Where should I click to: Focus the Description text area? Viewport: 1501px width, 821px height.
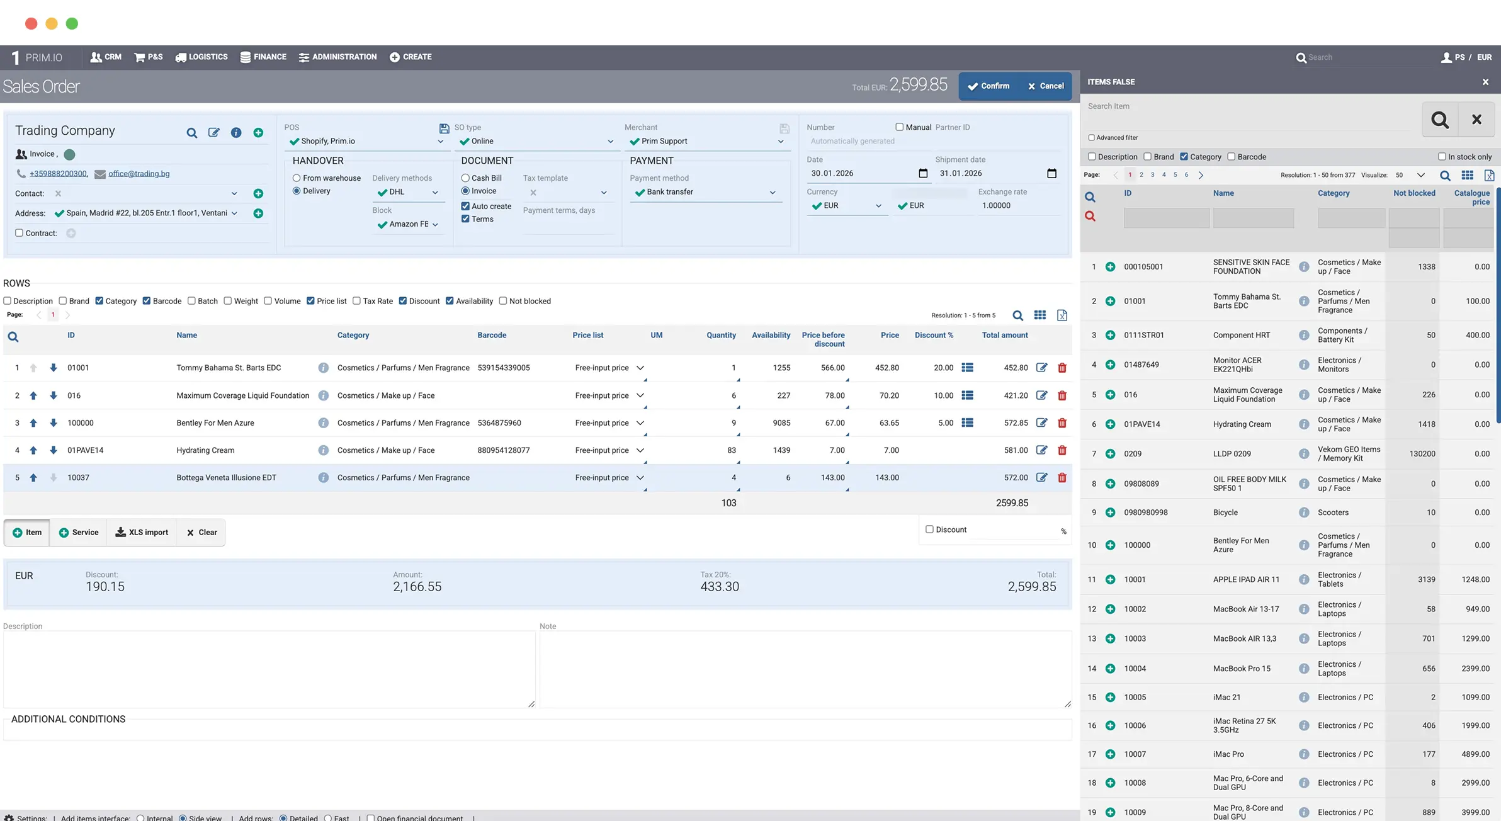pyautogui.click(x=269, y=670)
